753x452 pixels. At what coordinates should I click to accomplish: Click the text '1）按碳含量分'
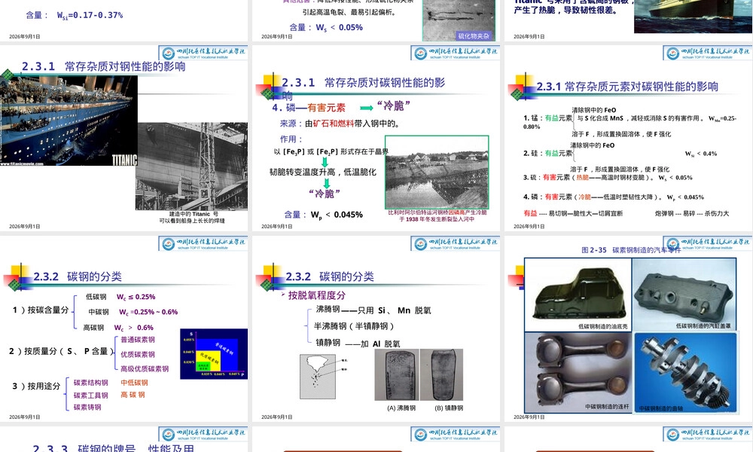click(x=41, y=310)
